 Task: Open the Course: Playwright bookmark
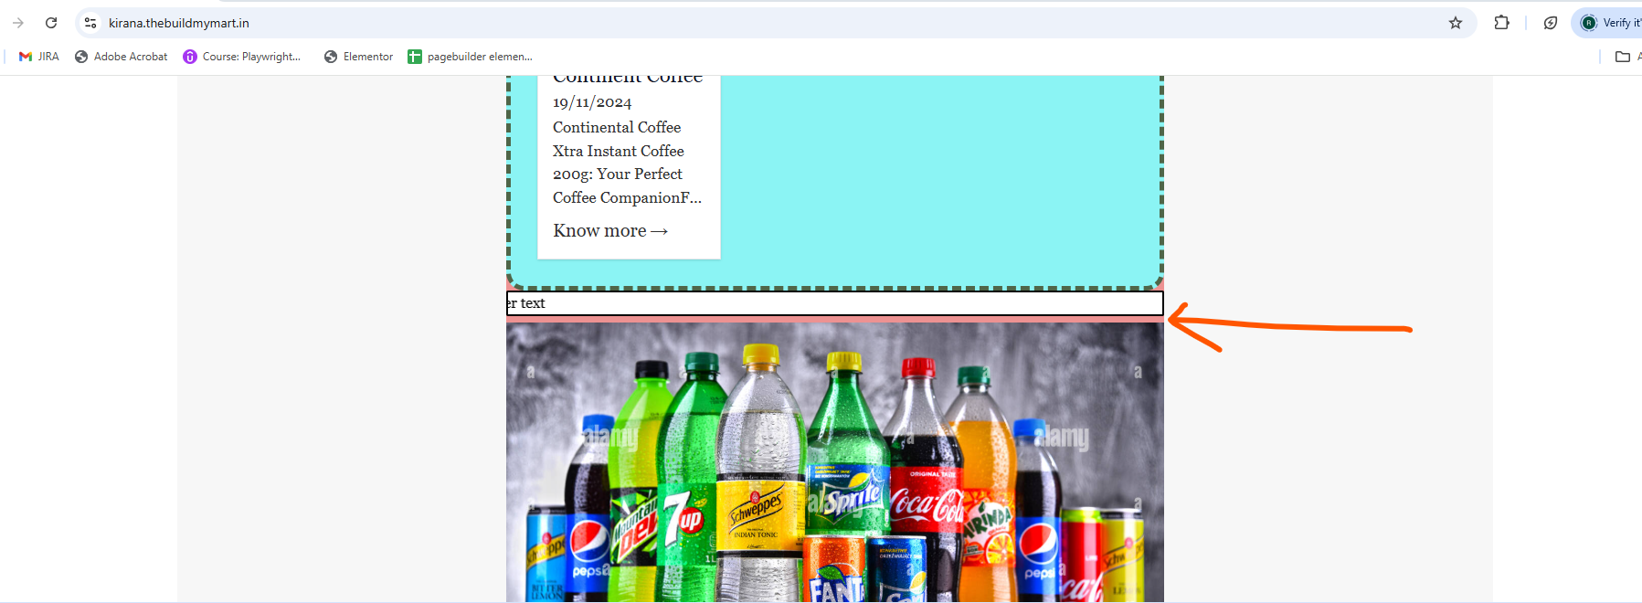pos(242,57)
